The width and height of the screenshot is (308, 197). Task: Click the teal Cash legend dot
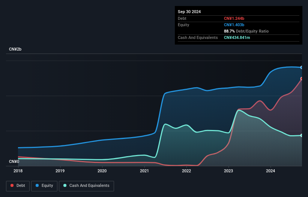click(x=65, y=185)
